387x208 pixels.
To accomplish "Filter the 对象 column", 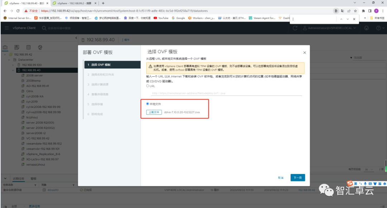I will coord(73,185).
